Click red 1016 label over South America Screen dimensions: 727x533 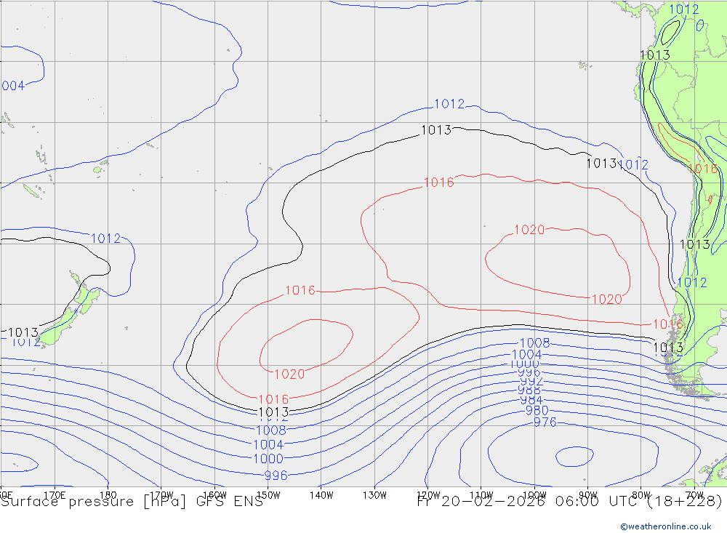[703, 169]
